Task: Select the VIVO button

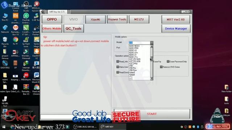Action: click(74, 19)
